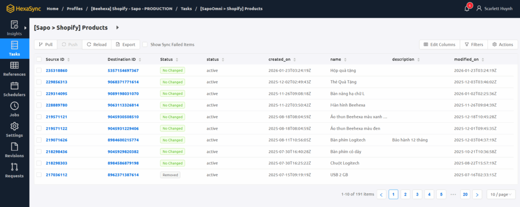520x207 pixels.
Task: Click the Export button
Action: click(126, 44)
